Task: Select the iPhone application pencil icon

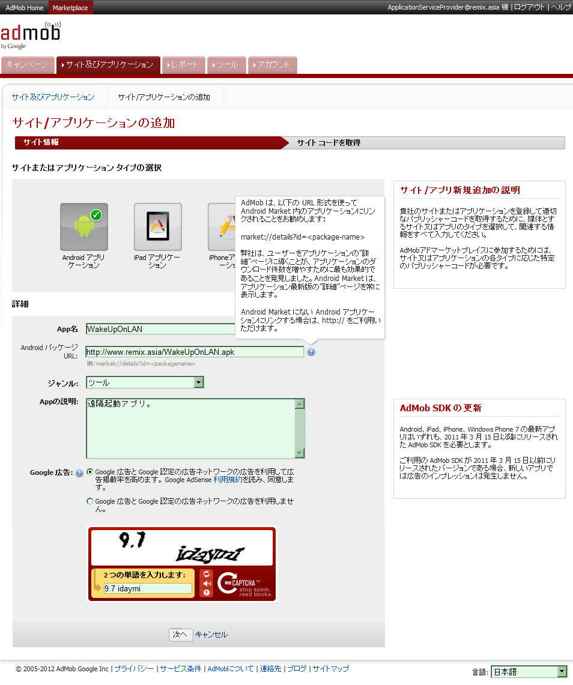Action: point(222,227)
